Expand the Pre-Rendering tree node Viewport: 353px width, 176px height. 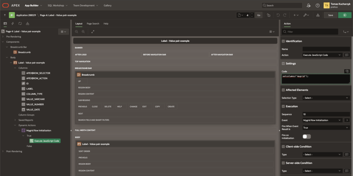[3, 37]
